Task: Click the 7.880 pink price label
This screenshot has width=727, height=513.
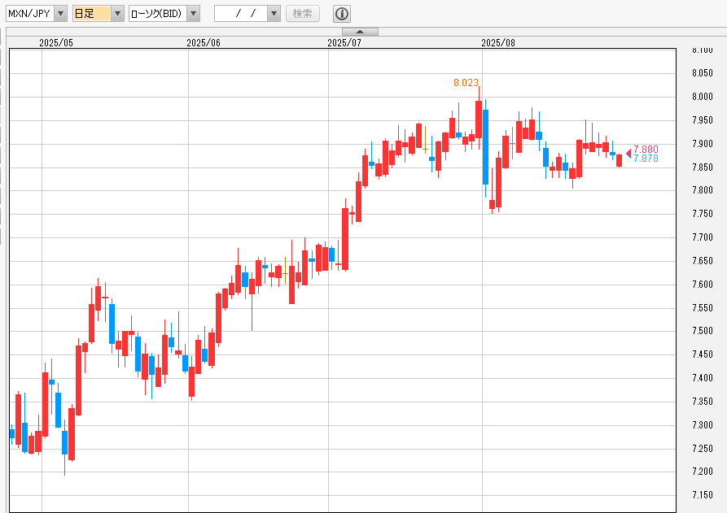Action: pyautogui.click(x=646, y=150)
